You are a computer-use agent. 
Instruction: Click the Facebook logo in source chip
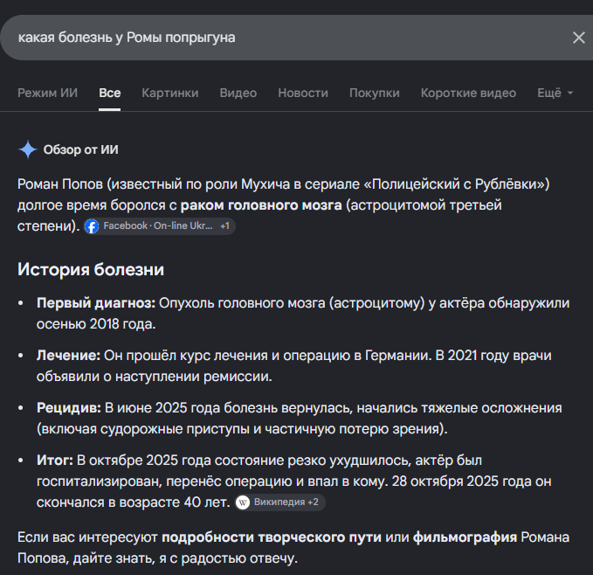92,226
